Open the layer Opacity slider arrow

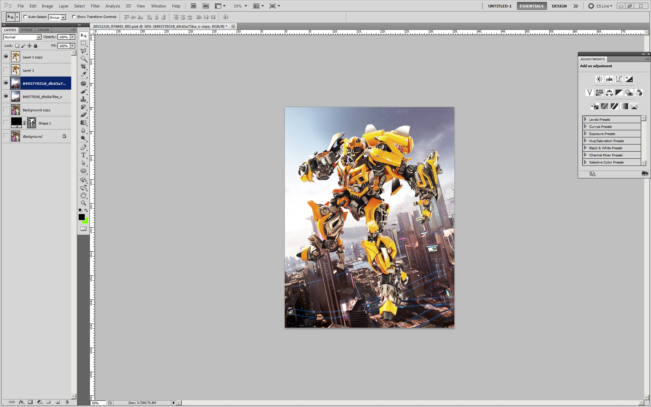[x=73, y=37]
